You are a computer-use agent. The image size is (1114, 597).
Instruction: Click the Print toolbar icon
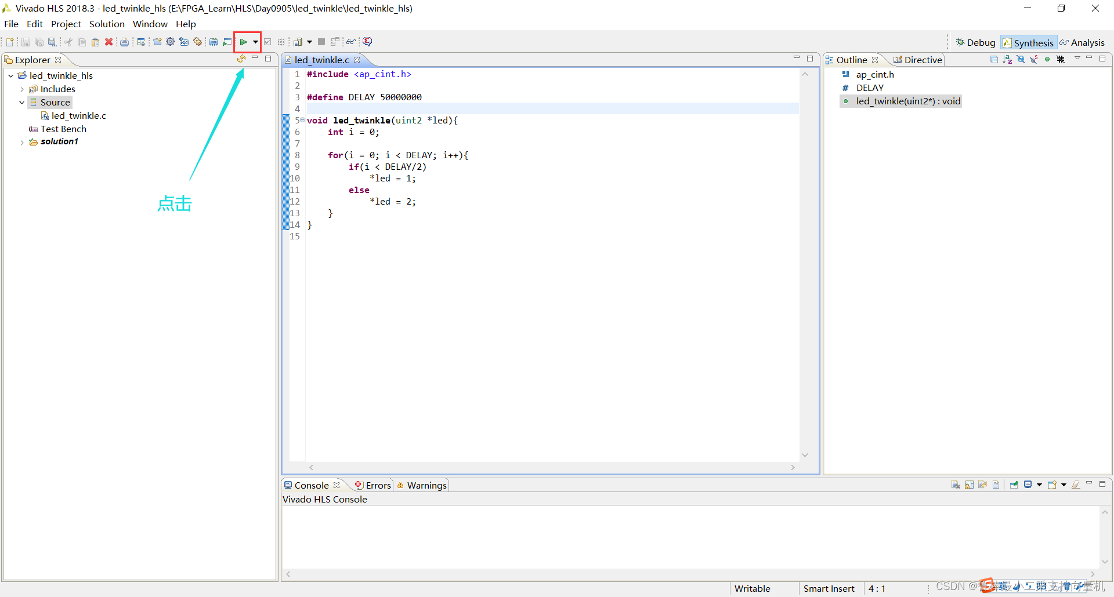coord(124,42)
